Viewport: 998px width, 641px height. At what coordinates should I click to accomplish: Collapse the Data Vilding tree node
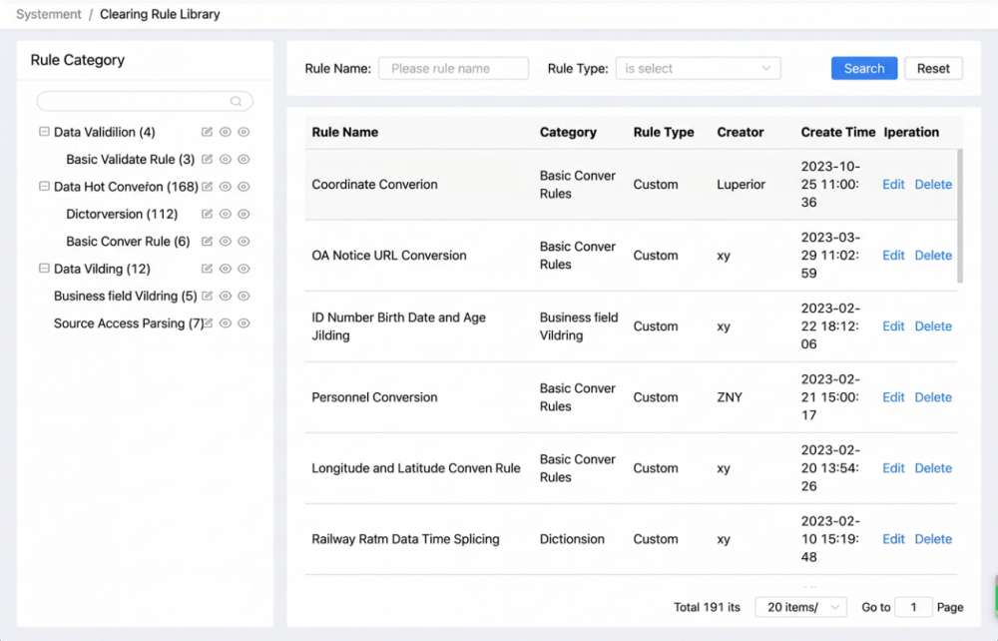click(44, 269)
